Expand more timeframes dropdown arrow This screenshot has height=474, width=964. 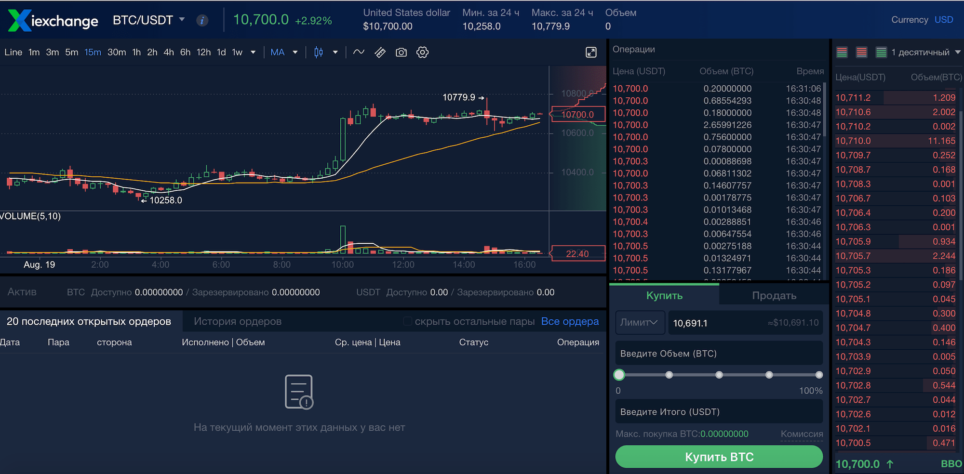253,52
